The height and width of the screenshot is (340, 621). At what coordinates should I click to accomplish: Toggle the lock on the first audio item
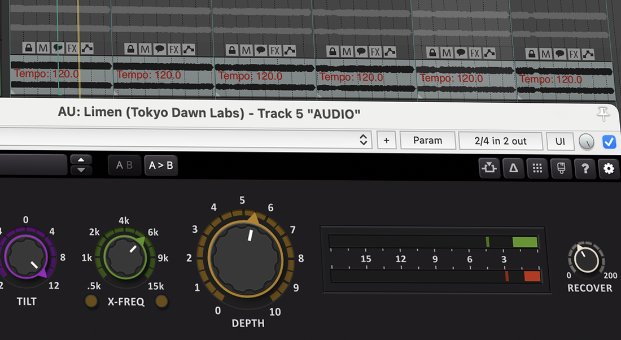click(x=28, y=47)
